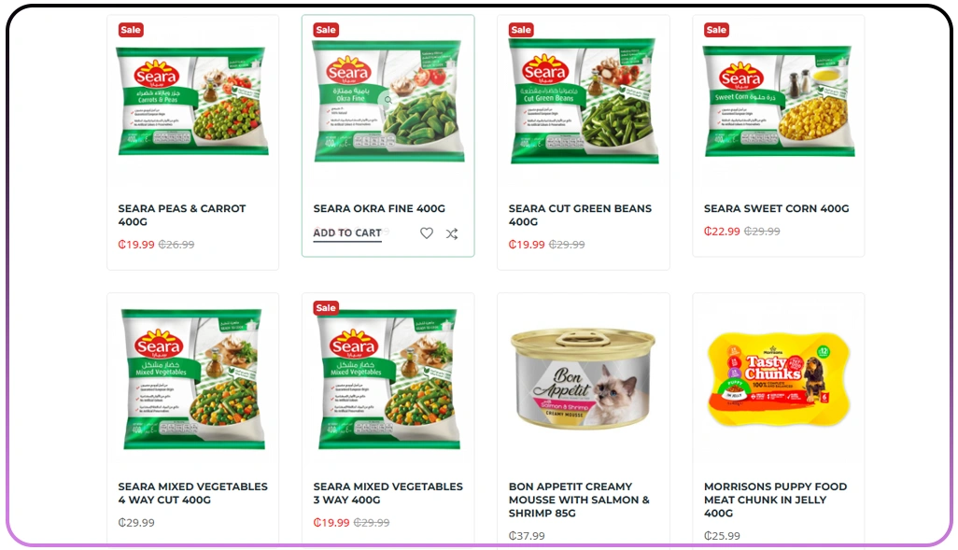Add Seara Okra Fine to wishlist heart
The image size is (958, 550).
point(427,233)
